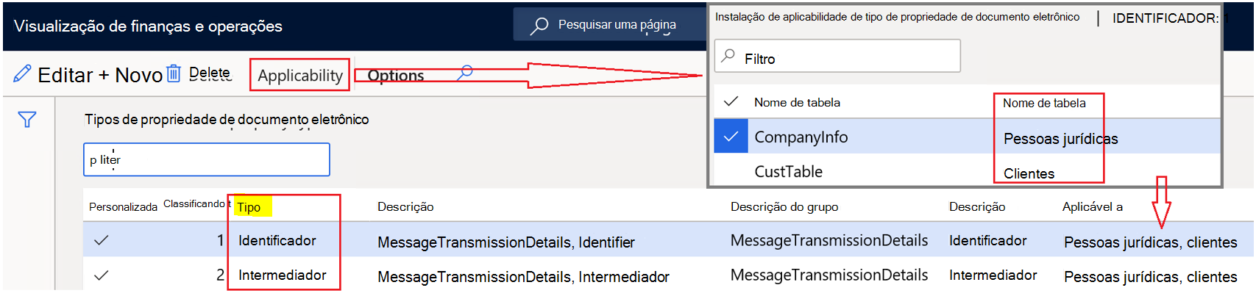The width and height of the screenshot is (1256, 296).
Task: Toggle the CompanyInfo row checkbox
Action: click(x=731, y=137)
